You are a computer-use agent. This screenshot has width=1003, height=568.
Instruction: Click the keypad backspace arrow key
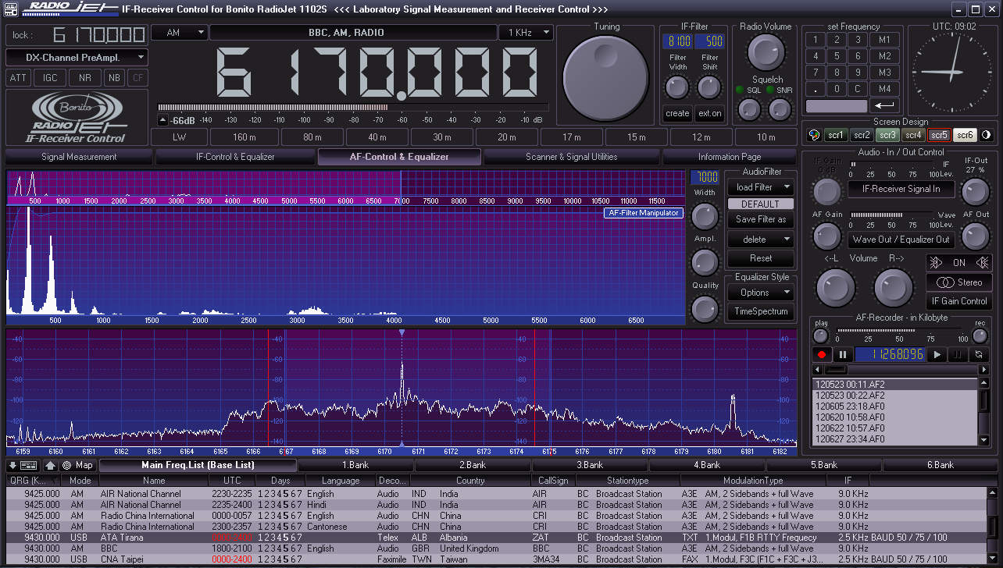[885, 105]
